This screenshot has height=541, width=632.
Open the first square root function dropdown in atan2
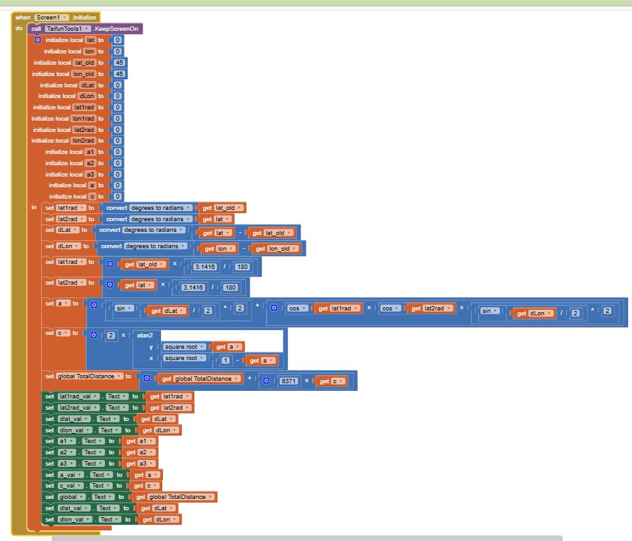pos(184,347)
